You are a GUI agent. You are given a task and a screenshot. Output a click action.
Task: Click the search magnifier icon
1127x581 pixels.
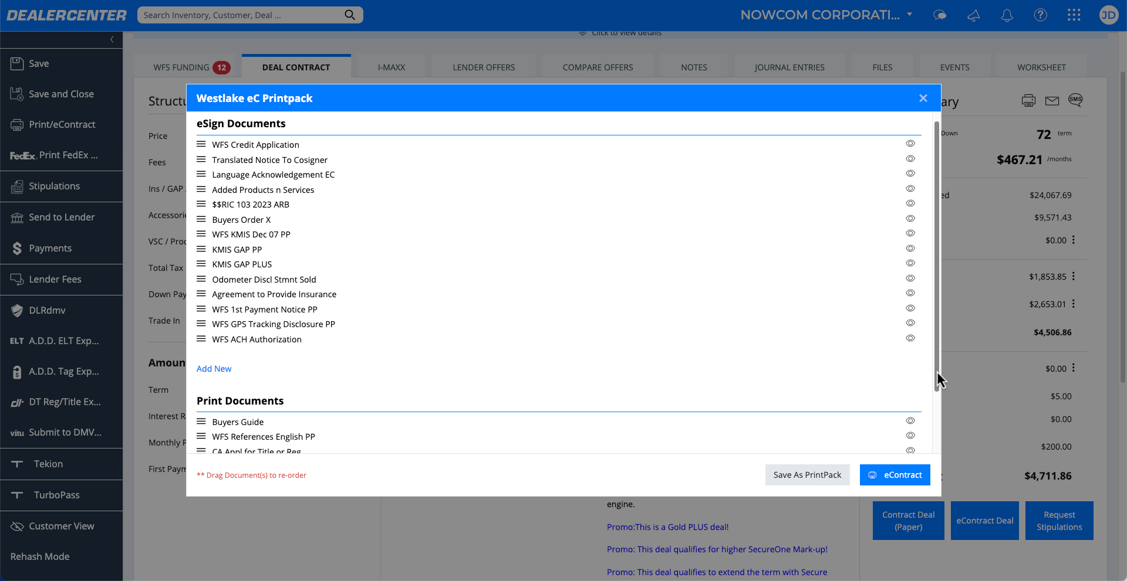(x=350, y=15)
